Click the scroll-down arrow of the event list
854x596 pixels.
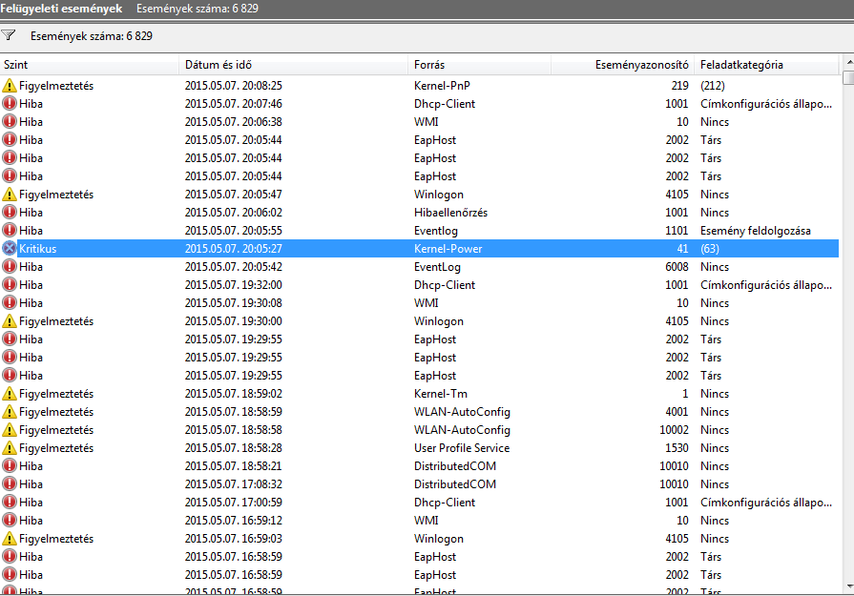(848, 586)
